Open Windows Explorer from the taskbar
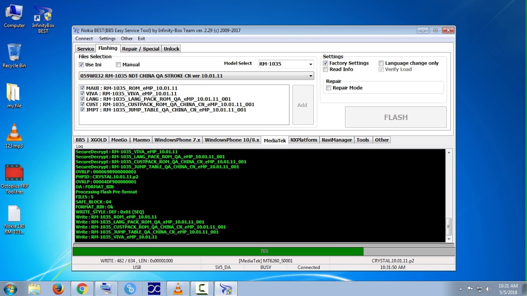Viewport: 527px width, 296px height. pos(35,289)
